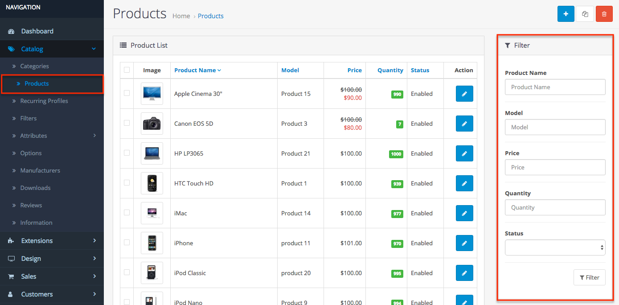Click the Catalog tags icon in sidebar
The width and height of the screenshot is (619, 305).
coord(12,49)
